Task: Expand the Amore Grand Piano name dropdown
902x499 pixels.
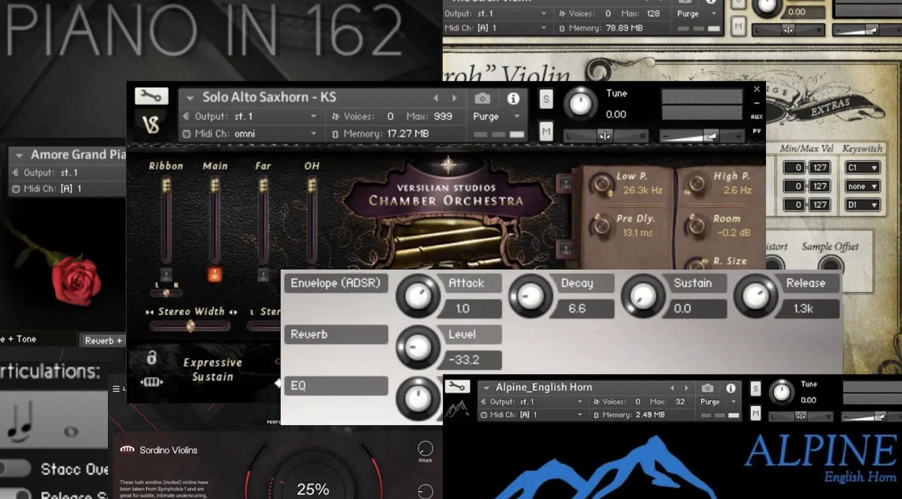Action: coord(19,155)
